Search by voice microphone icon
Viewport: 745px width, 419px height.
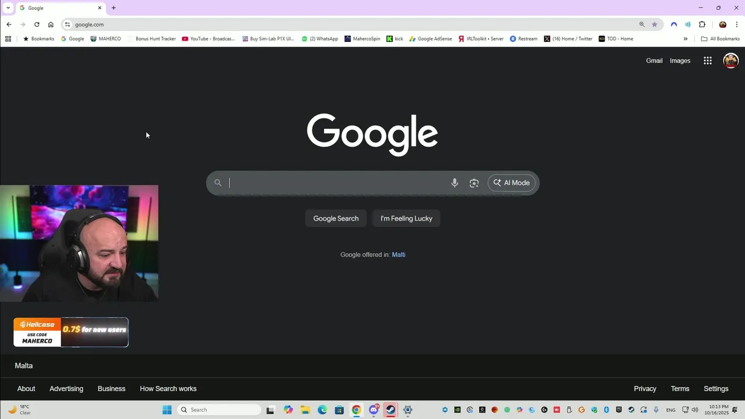click(x=455, y=183)
